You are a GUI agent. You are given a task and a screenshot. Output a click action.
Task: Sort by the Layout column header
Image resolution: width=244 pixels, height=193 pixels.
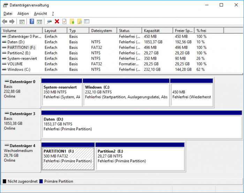(55, 31)
